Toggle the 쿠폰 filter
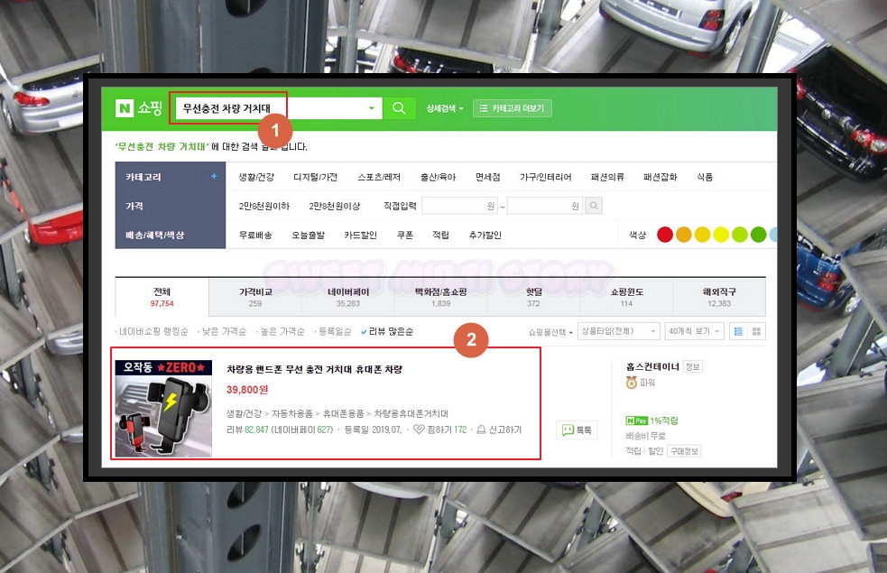Viewport: 887px width, 573px height. pos(405,235)
